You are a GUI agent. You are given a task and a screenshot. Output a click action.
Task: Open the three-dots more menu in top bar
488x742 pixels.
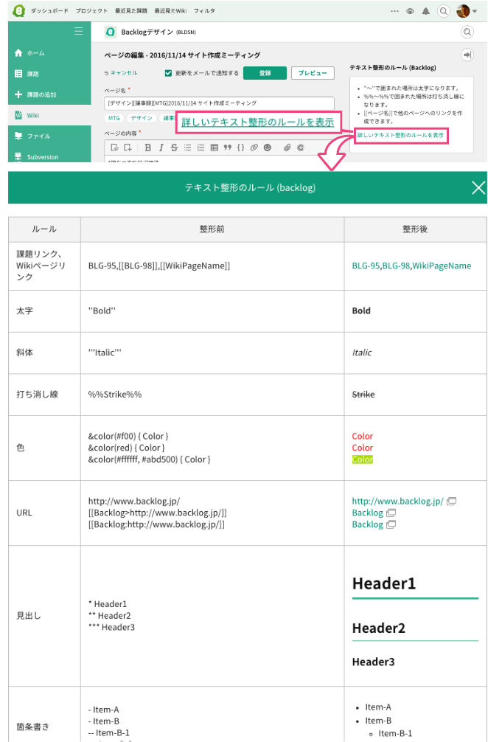click(394, 11)
